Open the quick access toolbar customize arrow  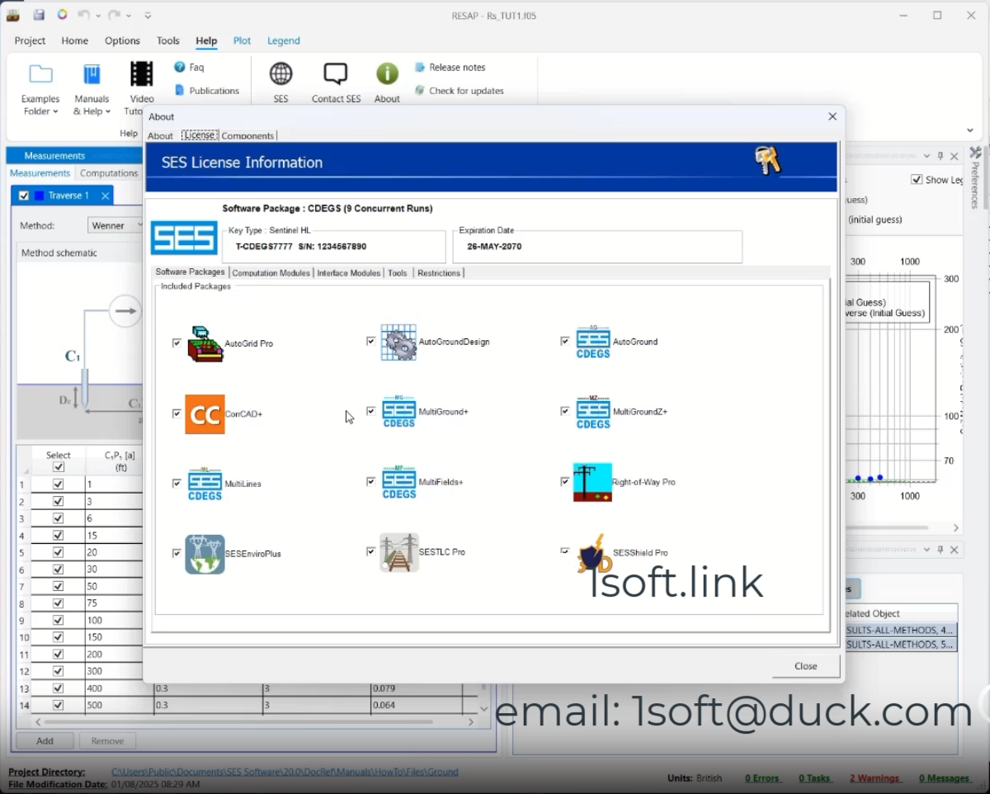(147, 15)
